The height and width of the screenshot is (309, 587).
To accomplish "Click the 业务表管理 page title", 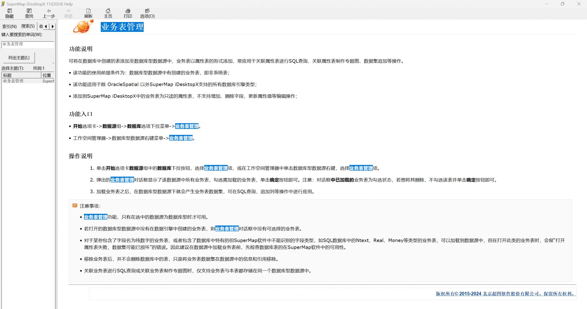I will 122,27.
